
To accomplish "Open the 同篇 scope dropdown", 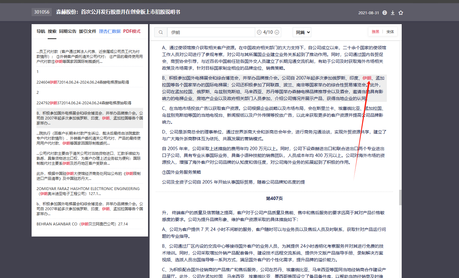I will click(302, 32).
